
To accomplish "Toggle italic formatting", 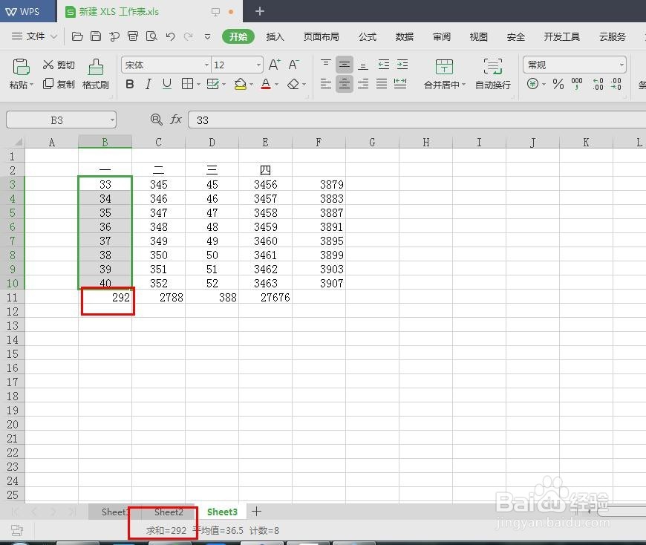I will pos(148,84).
